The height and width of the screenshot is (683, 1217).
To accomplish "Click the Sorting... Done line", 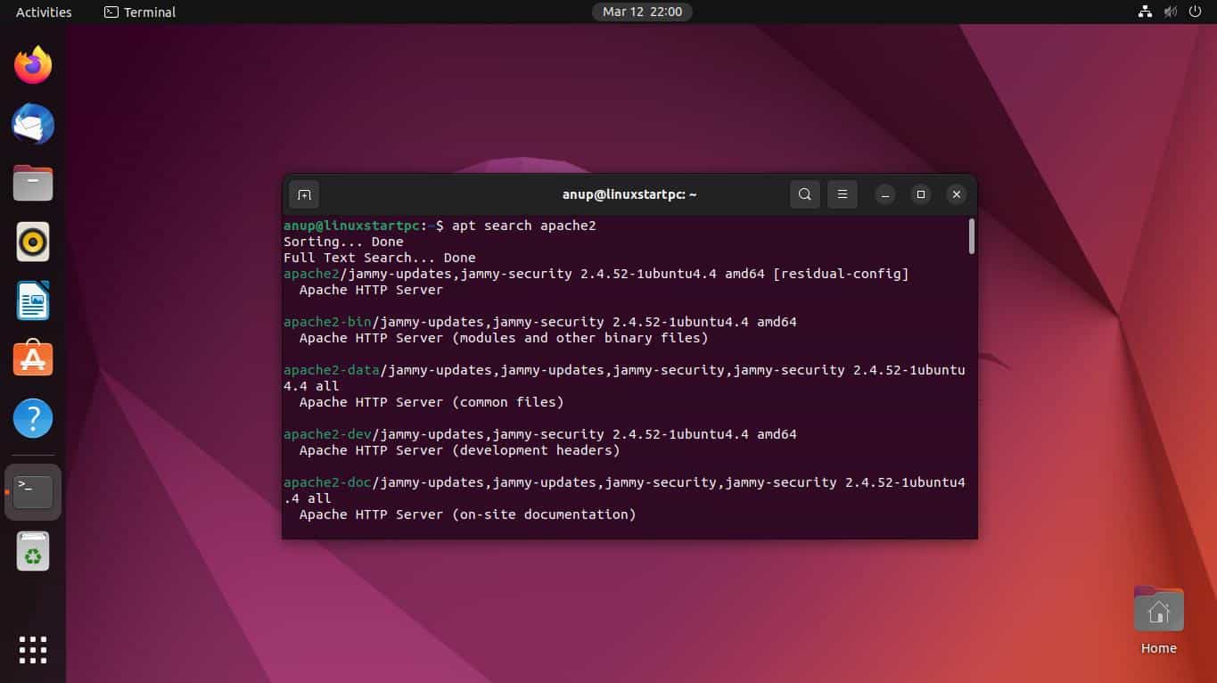I will click(x=343, y=243).
